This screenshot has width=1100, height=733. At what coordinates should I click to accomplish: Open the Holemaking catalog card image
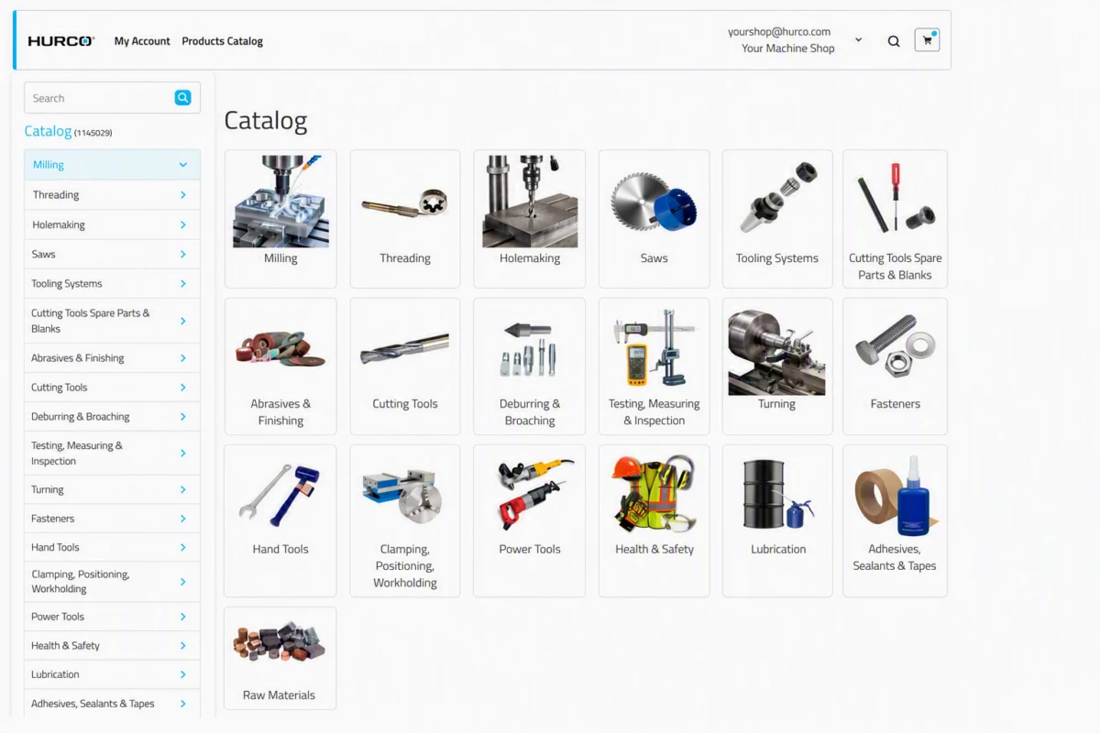[530, 201]
